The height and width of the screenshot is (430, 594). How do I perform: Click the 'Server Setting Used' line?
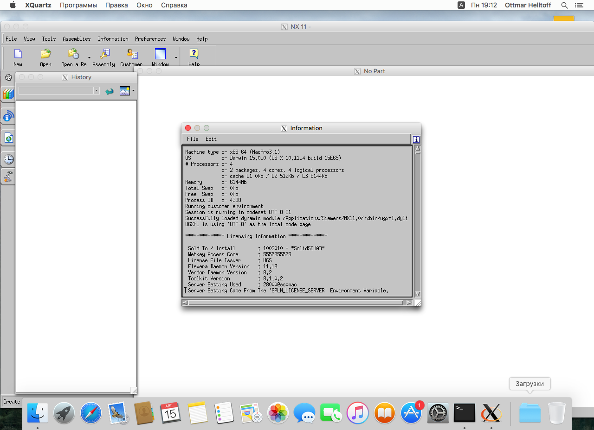click(x=242, y=285)
